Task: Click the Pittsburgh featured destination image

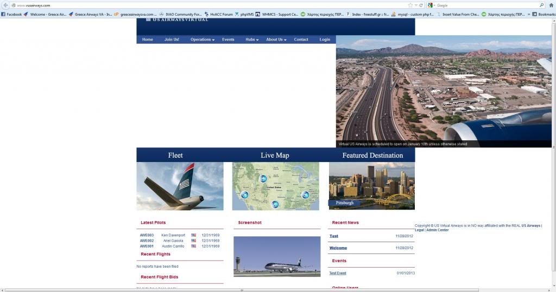Action: (372, 186)
